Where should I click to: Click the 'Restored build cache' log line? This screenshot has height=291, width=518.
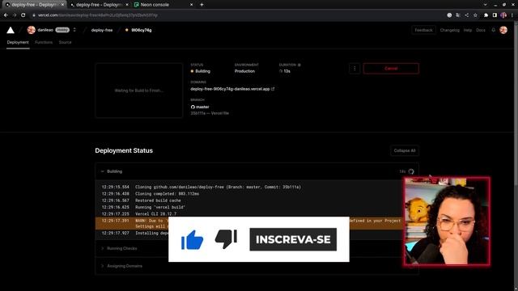(x=158, y=200)
